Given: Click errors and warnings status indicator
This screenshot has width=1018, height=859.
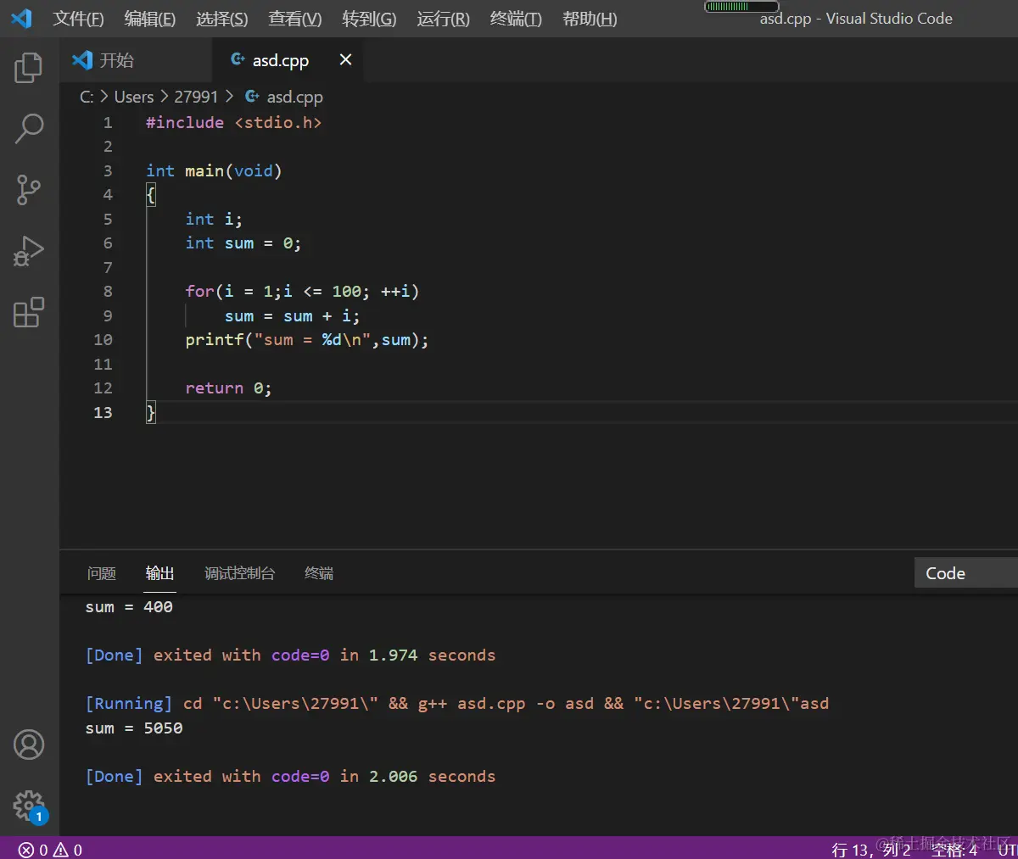Looking at the screenshot, I should (51, 850).
